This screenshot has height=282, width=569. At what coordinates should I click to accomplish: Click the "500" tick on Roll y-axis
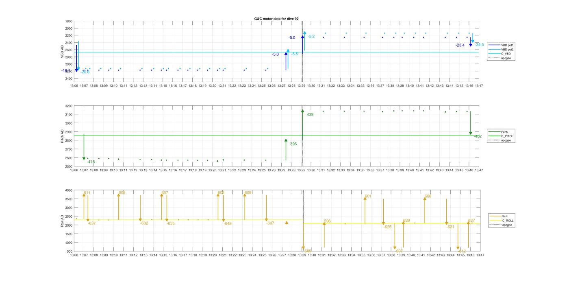(x=70, y=251)
